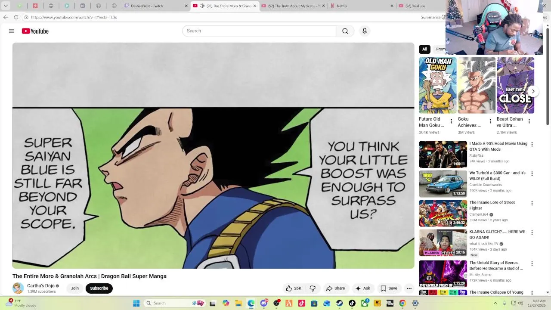This screenshot has height=310, width=551.
Task: Open menu for Goku Achieves short
Action: pos(490,121)
